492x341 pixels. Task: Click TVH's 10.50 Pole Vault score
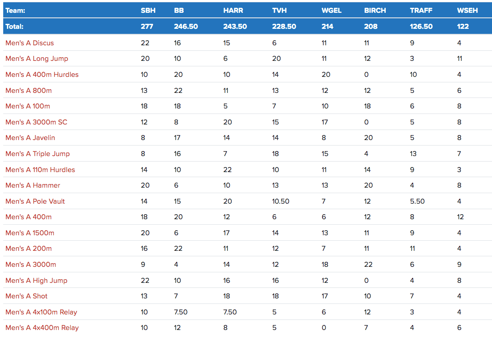click(280, 201)
